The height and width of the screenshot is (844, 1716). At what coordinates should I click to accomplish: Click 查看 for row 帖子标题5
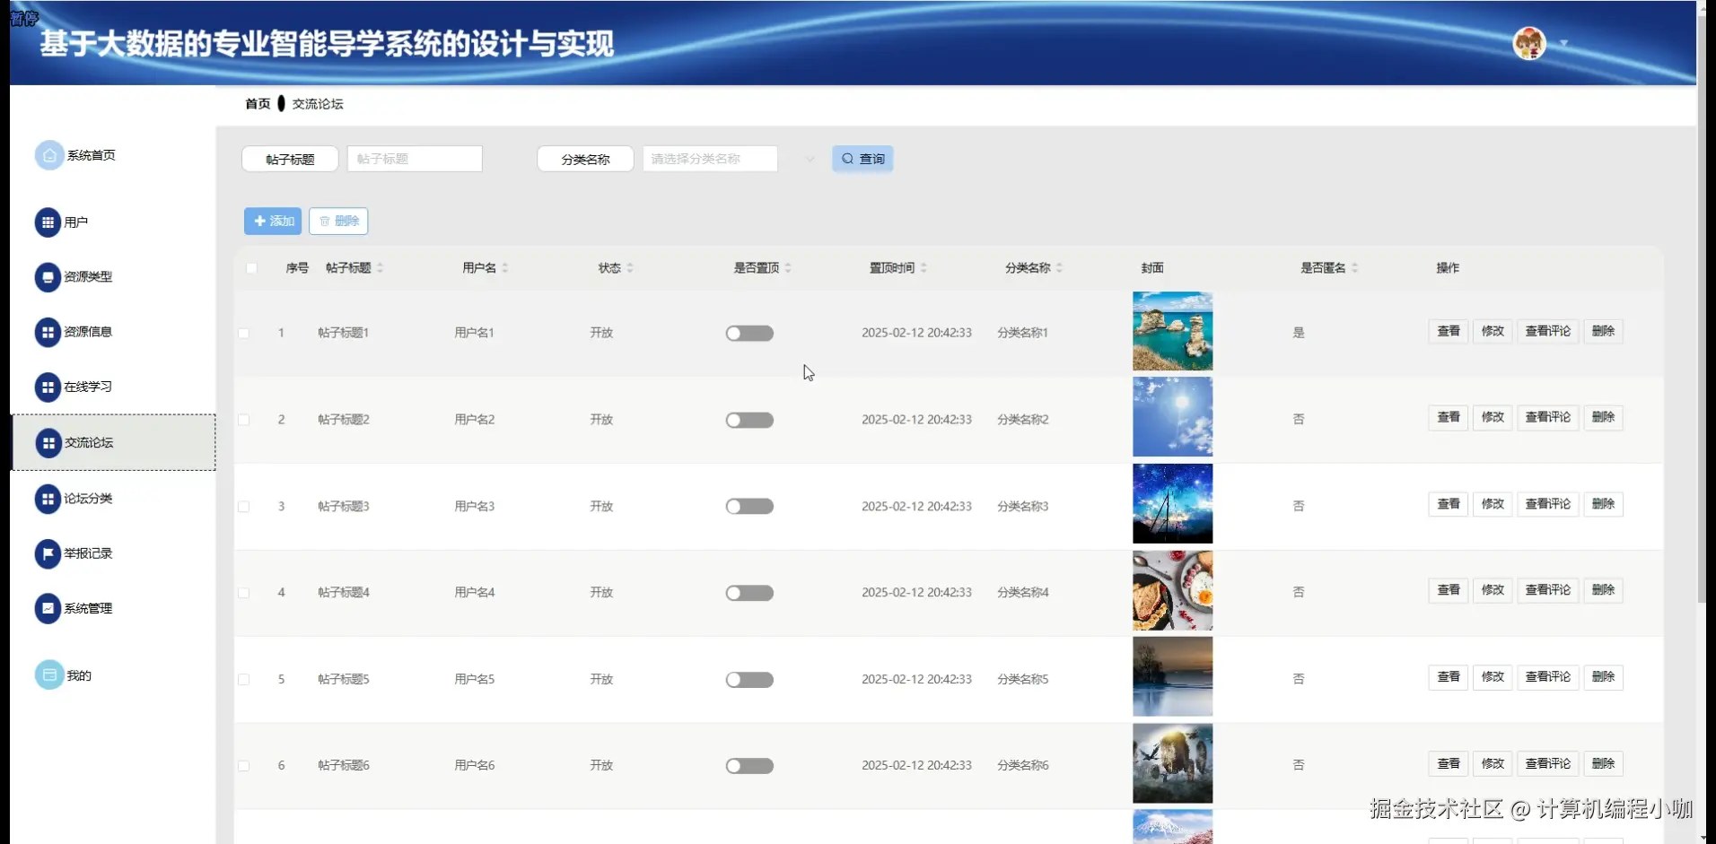coord(1449,677)
